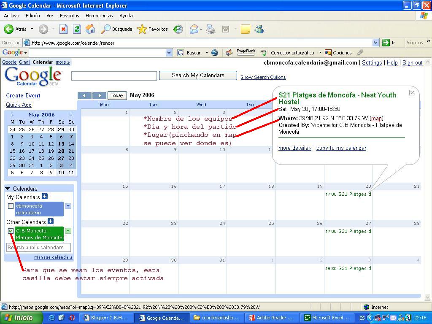The height and width of the screenshot is (324, 432).
Task: Switch to Adobe Reader taskbar window
Action: pyautogui.click(x=272, y=318)
